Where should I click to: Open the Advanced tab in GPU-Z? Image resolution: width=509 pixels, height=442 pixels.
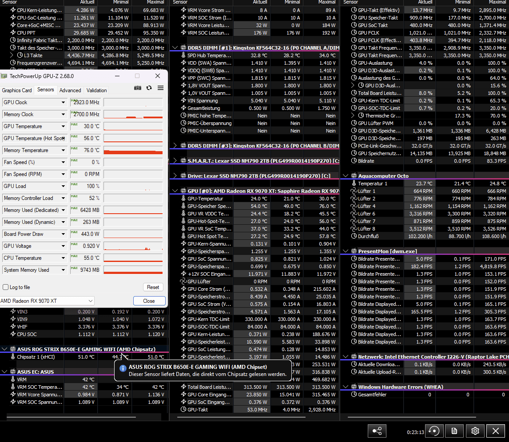click(70, 90)
